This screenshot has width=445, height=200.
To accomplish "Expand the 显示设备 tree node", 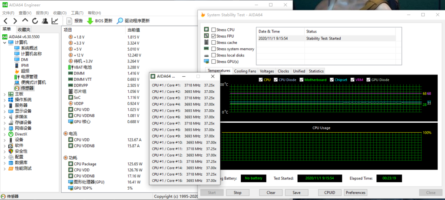I will tap(4, 111).
